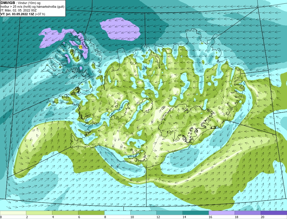Select the 10-12 m/s turquoise legend swatch
This screenshot has height=219, width=287.
(x=143, y=213)
